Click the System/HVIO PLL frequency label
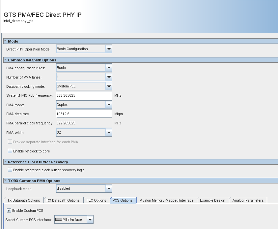Image resolution: width=278 pixels, height=229 pixels. click(x=29, y=95)
